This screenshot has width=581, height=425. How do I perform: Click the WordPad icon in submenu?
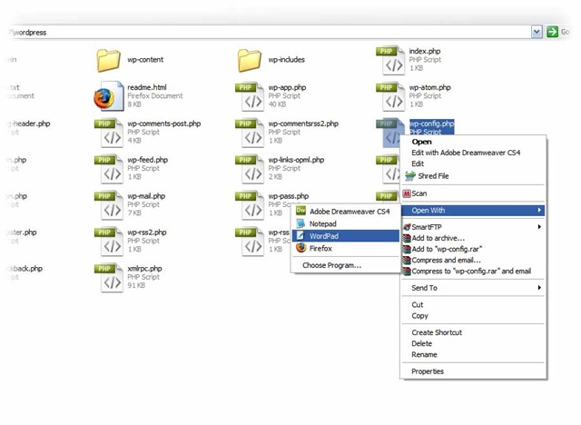(x=300, y=236)
